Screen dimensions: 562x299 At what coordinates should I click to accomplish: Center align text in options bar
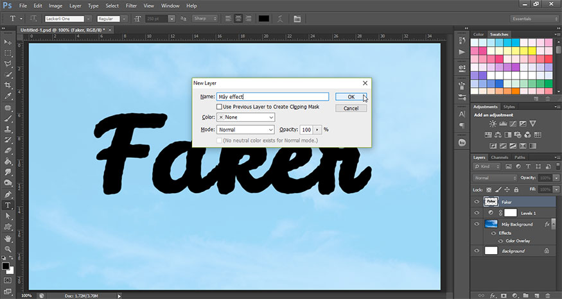click(x=238, y=19)
